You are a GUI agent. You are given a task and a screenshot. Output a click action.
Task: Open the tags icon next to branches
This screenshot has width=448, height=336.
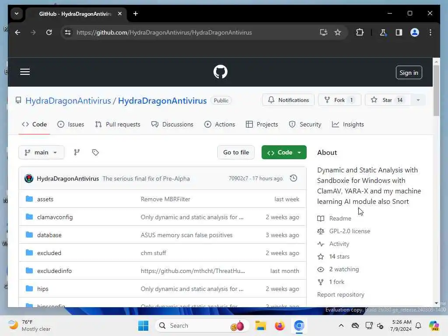pos(95,152)
